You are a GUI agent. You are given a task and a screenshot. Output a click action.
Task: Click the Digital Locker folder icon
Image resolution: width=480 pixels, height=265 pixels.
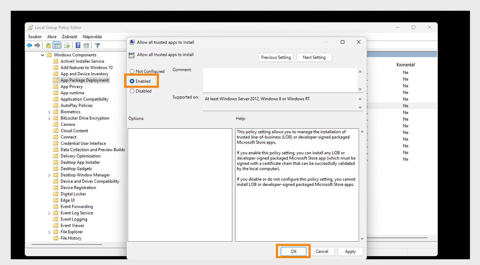tap(56, 194)
